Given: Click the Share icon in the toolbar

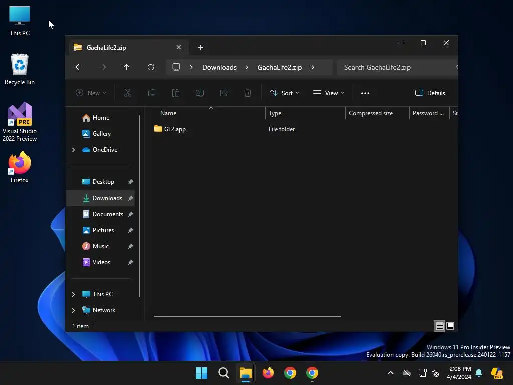Looking at the screenshot, I should point(224,93).
